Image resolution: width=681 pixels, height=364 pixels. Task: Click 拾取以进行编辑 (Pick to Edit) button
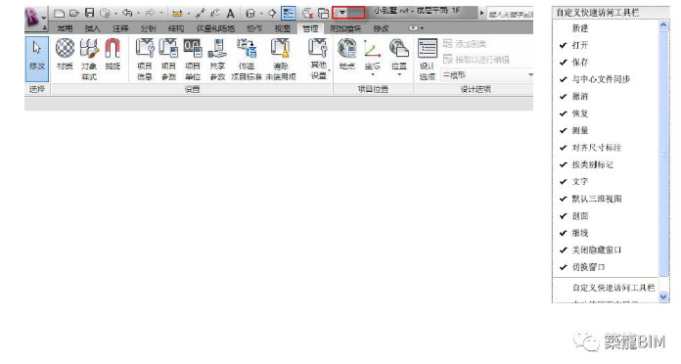(476, 60)
